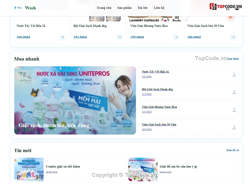
Task: Click 195.000đ in quick-buy list
Action: point(147,112)
